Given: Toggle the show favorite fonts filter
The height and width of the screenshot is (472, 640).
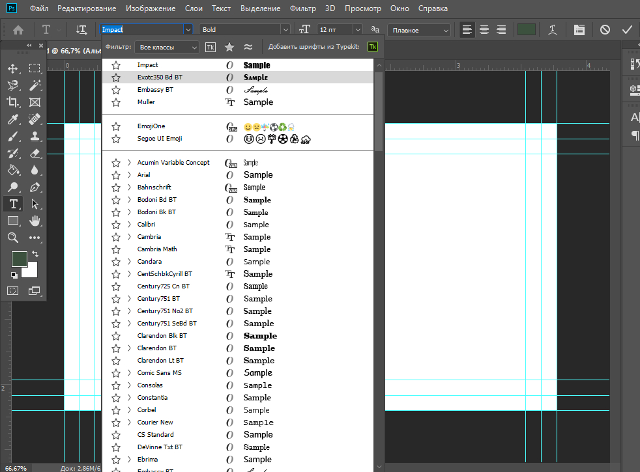Looking at the screenshot, I should pos(229,47).
